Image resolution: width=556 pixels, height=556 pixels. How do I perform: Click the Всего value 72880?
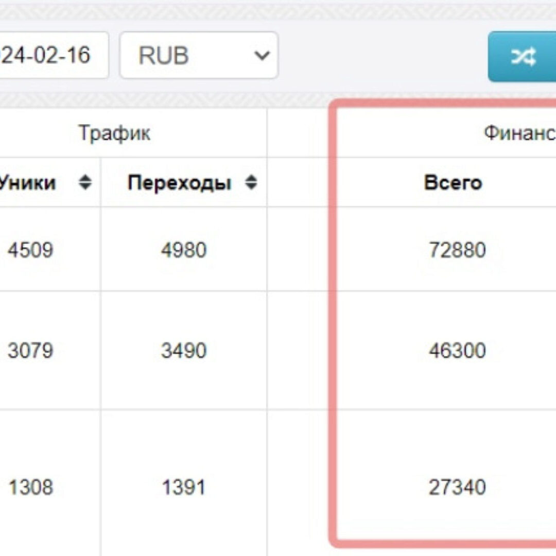[x=457, y=250]
